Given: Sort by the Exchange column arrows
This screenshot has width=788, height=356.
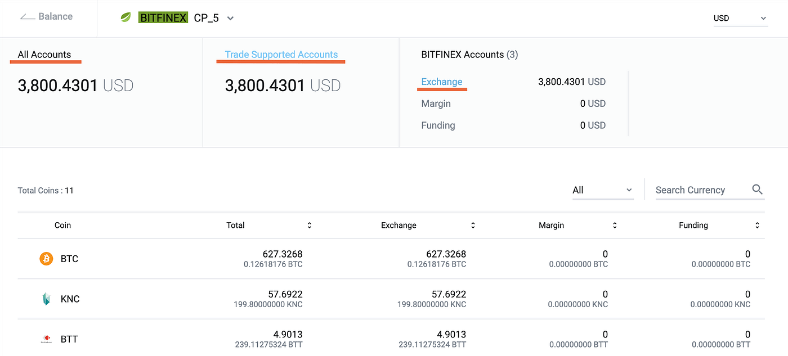Looking at the screenshot, I should 473,226.
